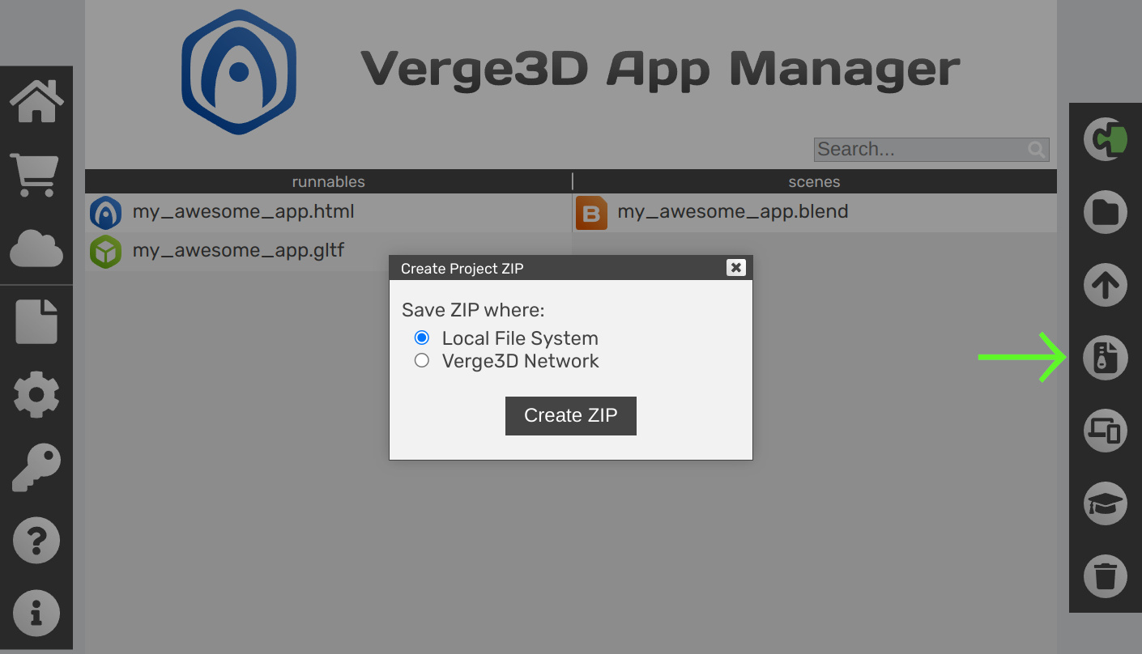Click the trash delete app icon
Screen dimensions: 1142x654
point(1106,576)
